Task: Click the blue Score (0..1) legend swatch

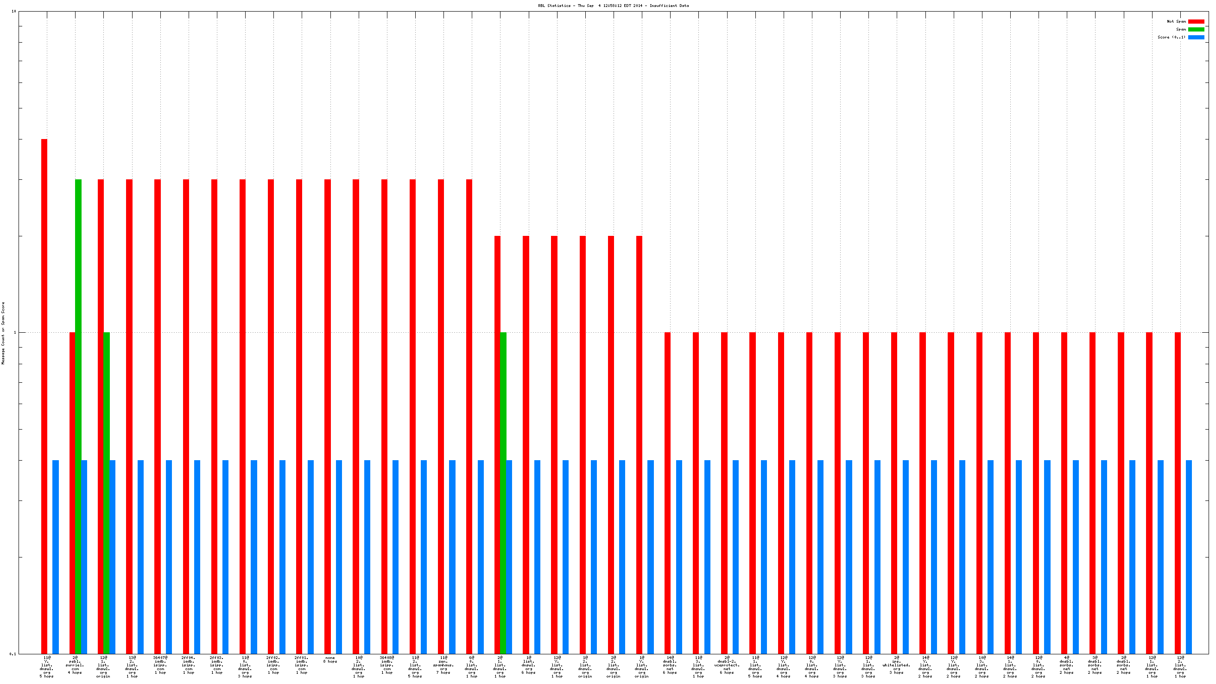Action: click(x=1196, y=37)
